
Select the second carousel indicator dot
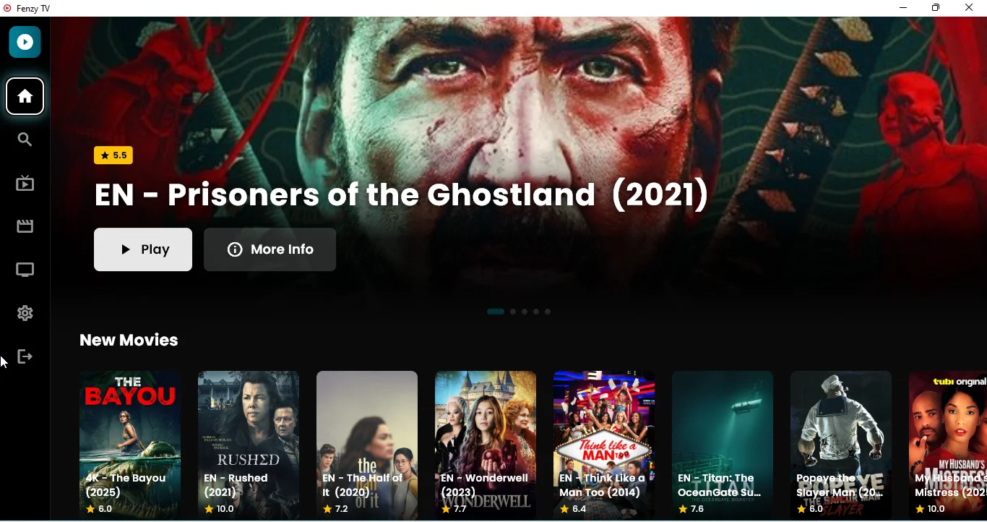[x=514, y=312]
